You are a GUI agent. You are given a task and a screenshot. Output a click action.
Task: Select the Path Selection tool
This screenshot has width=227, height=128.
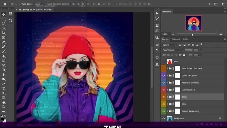click(x=4, y=93)
